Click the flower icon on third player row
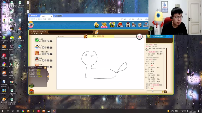The width and height of the screenshot is (202, 113). [43, 54]
